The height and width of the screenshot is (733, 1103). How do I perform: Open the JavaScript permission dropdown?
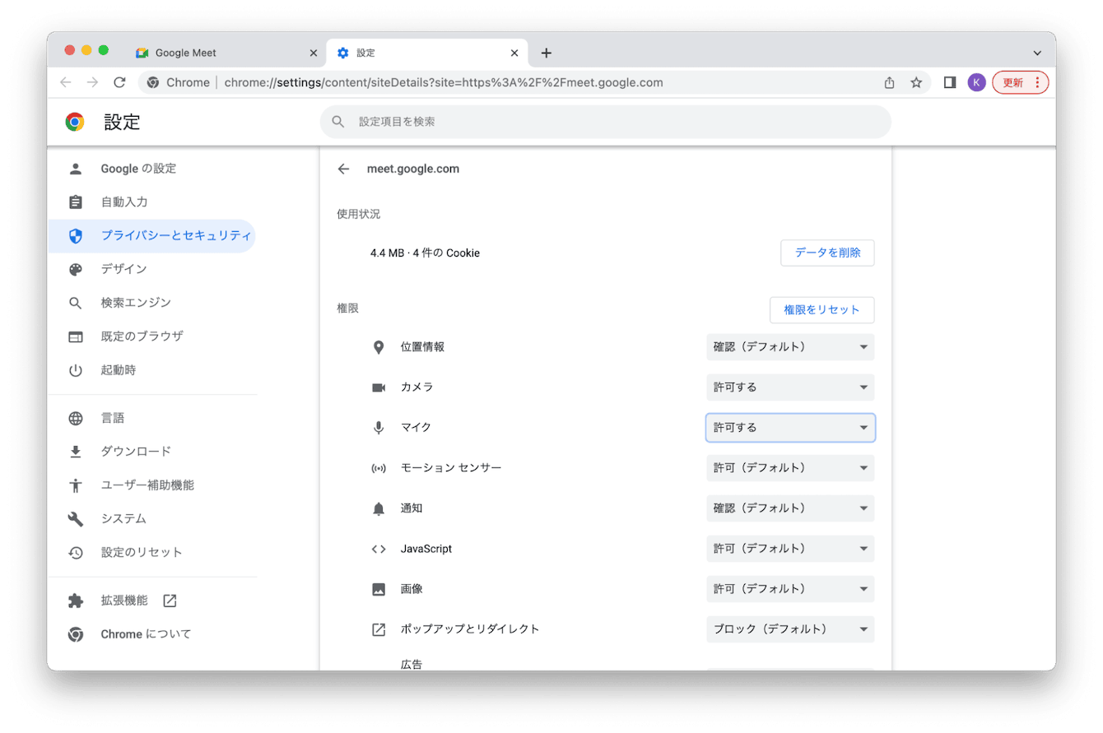pos(790,549)
